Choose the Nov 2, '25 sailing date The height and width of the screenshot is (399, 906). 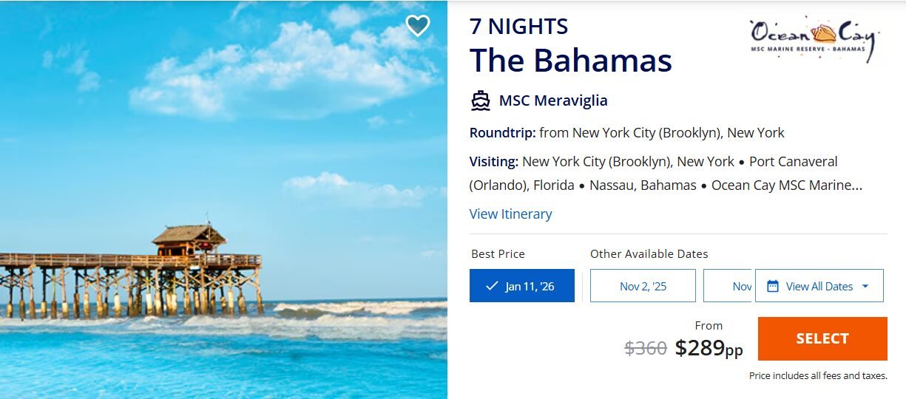point(643,286)
